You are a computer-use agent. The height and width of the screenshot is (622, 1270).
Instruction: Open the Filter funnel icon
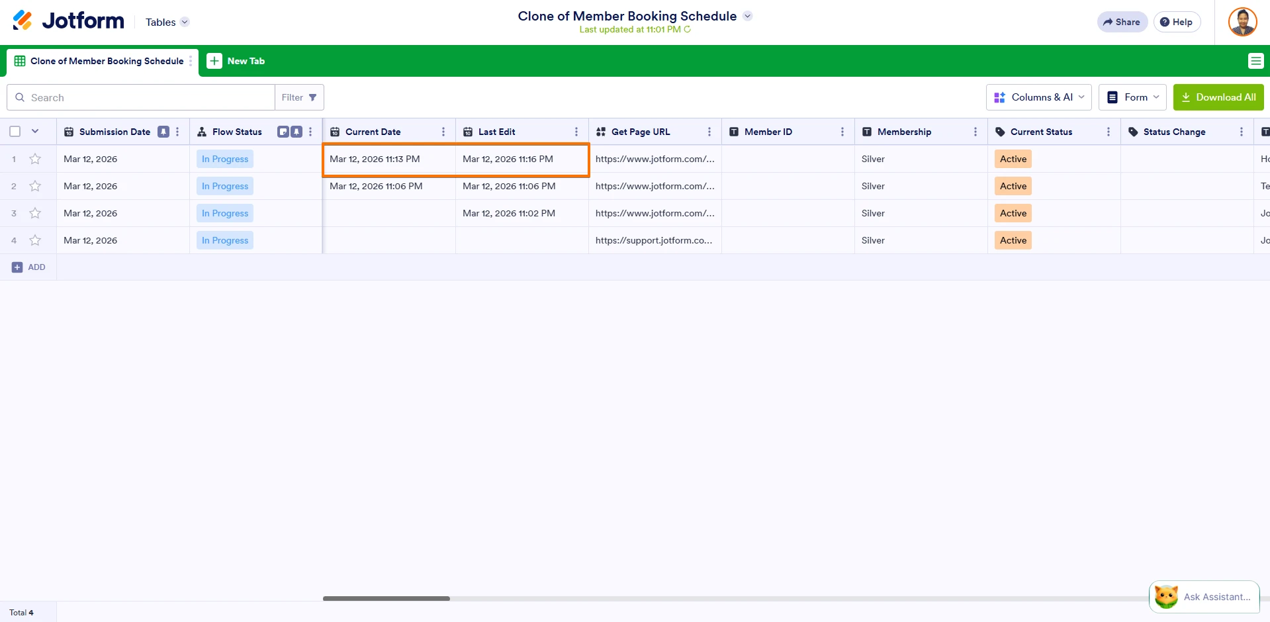313,97
